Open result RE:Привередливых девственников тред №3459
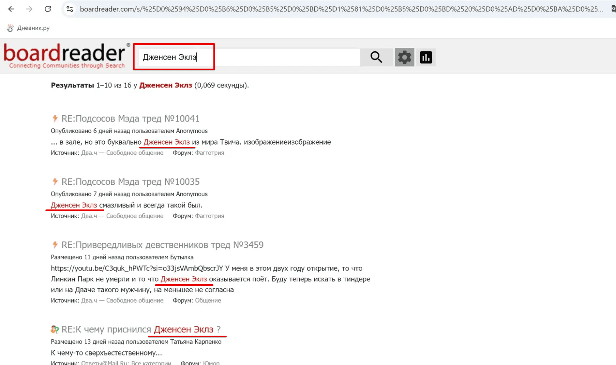The height and width of the screenshot is (365, 616). click(162, 245)
